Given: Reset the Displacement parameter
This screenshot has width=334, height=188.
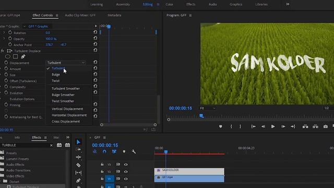Looking at the screenshot, I should coord(95,62).
